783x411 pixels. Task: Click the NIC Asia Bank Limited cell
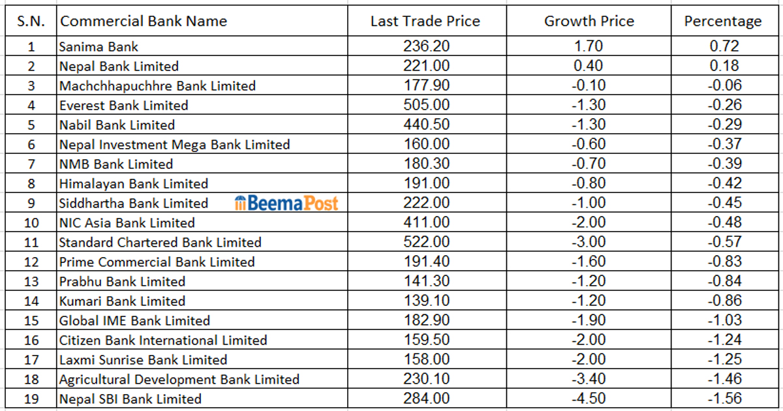pyautogui.click(x=127, y=222)
